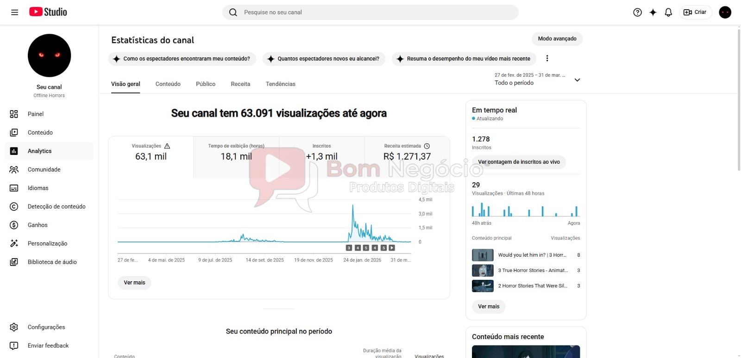Click the video play marker on chart timeline
The height and width of the screenshot is (358, 741).
tap(392, 248)
